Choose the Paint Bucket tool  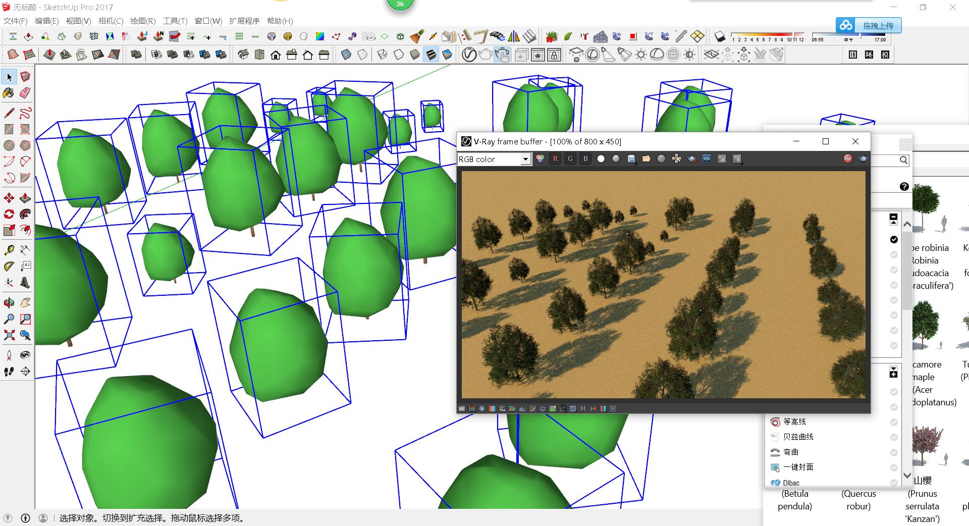[x=9, y=93]
